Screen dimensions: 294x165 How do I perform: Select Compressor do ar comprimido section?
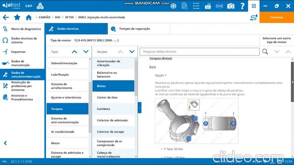[x=113, y=143]
